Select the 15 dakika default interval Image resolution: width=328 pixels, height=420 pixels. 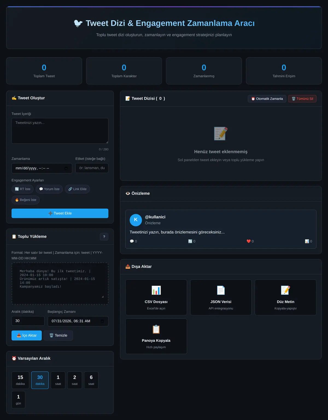(20, 380)
